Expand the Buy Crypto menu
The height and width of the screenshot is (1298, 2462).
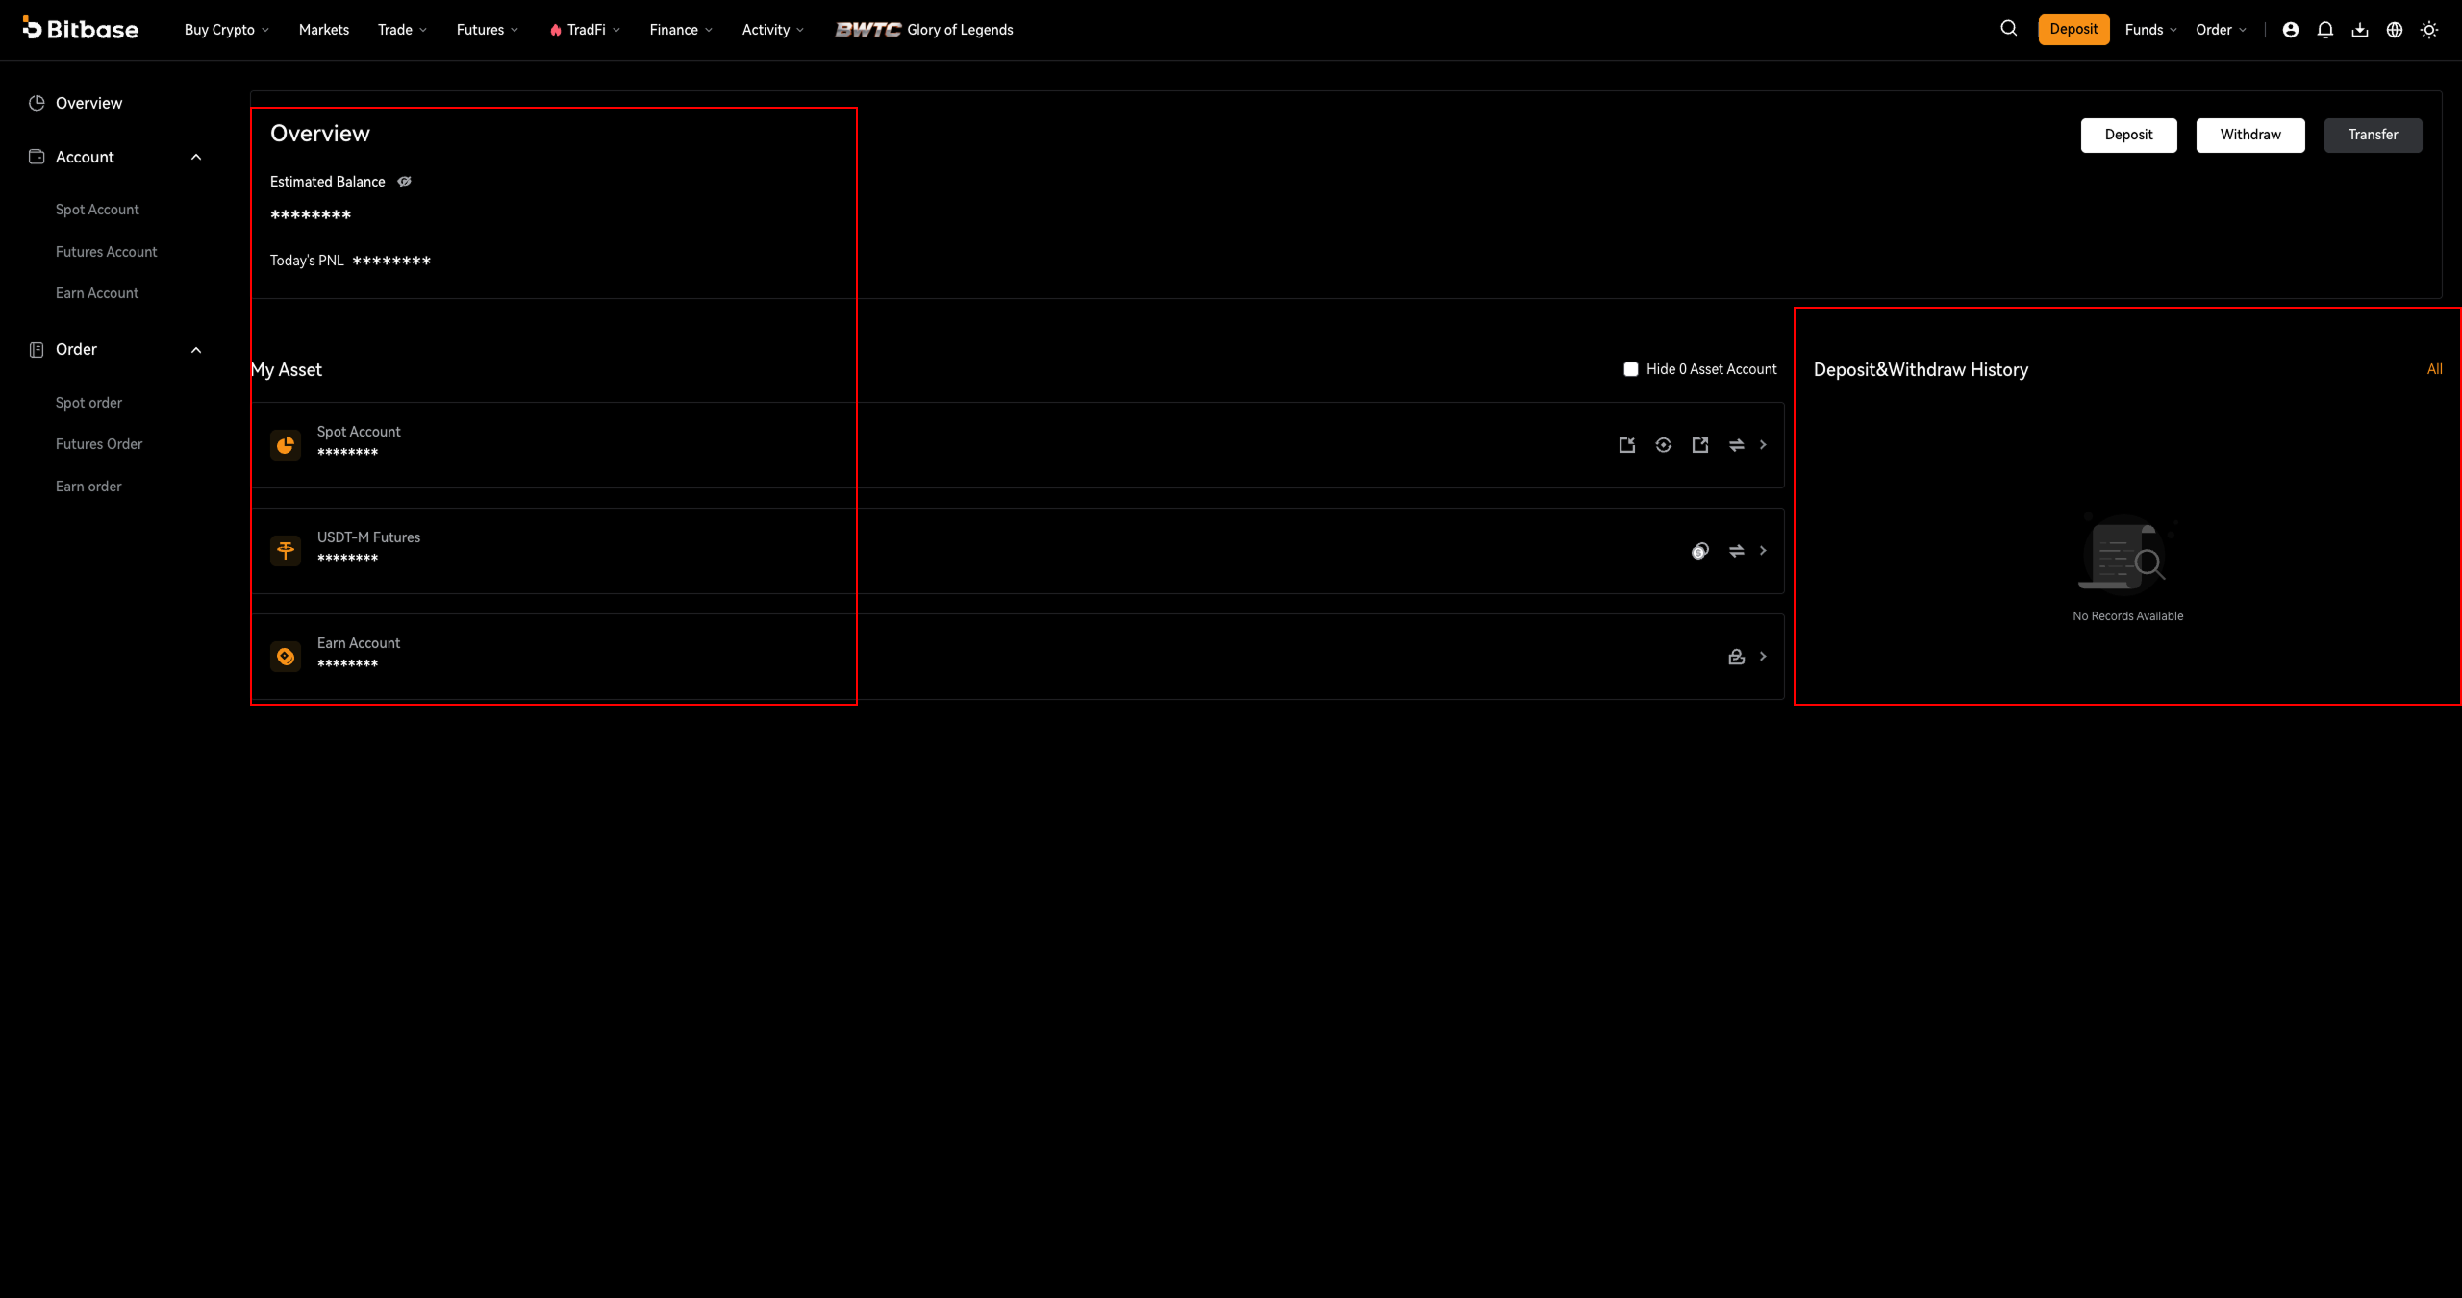(227, 30)
